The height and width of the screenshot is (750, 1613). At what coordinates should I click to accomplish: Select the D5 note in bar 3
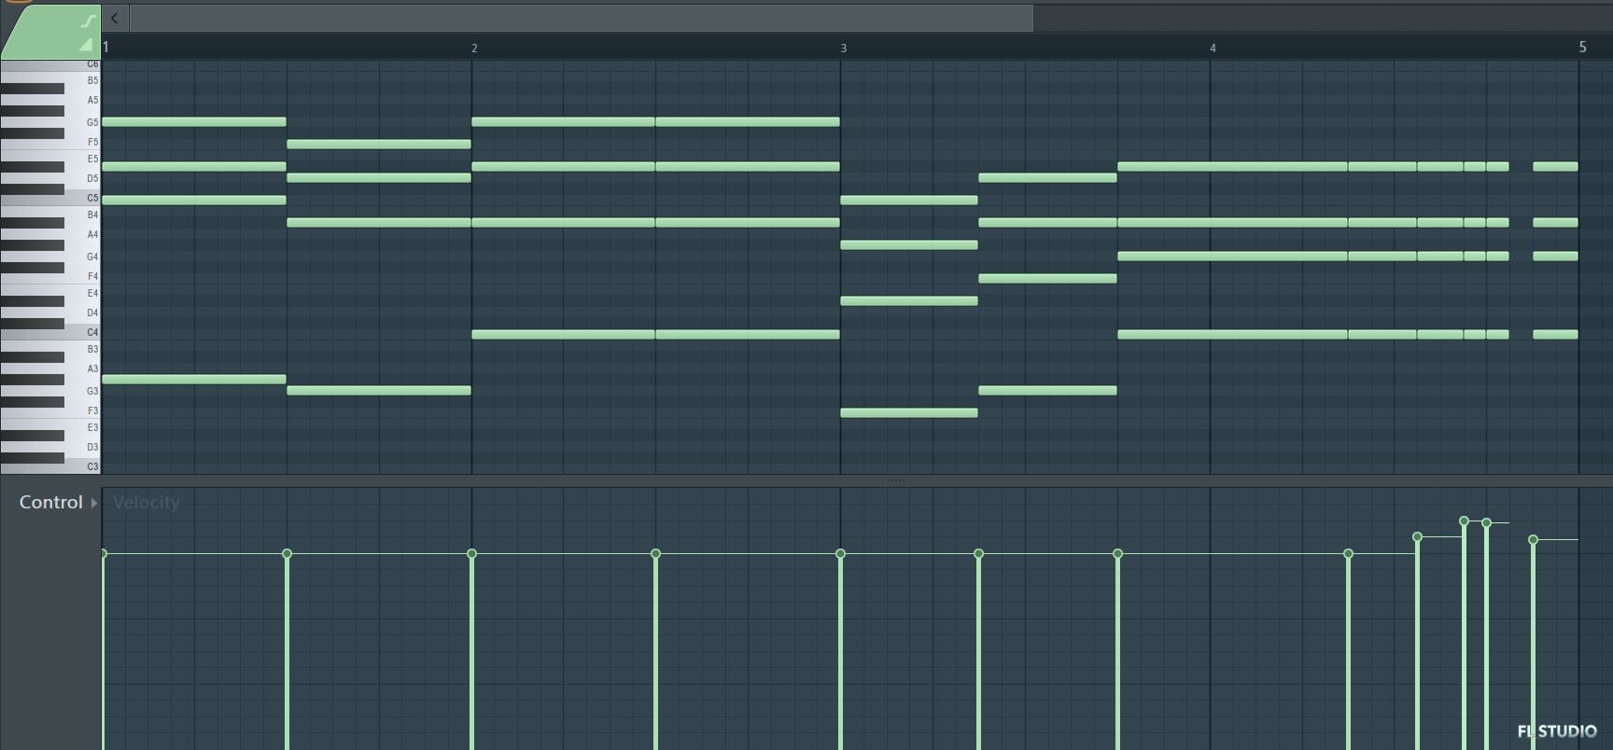1047,177
